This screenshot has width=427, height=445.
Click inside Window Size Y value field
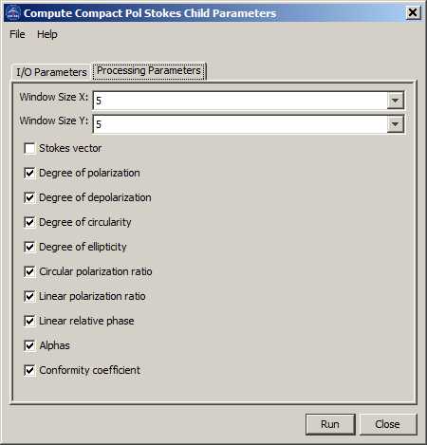pyautogui.click(x=240, y=124)
